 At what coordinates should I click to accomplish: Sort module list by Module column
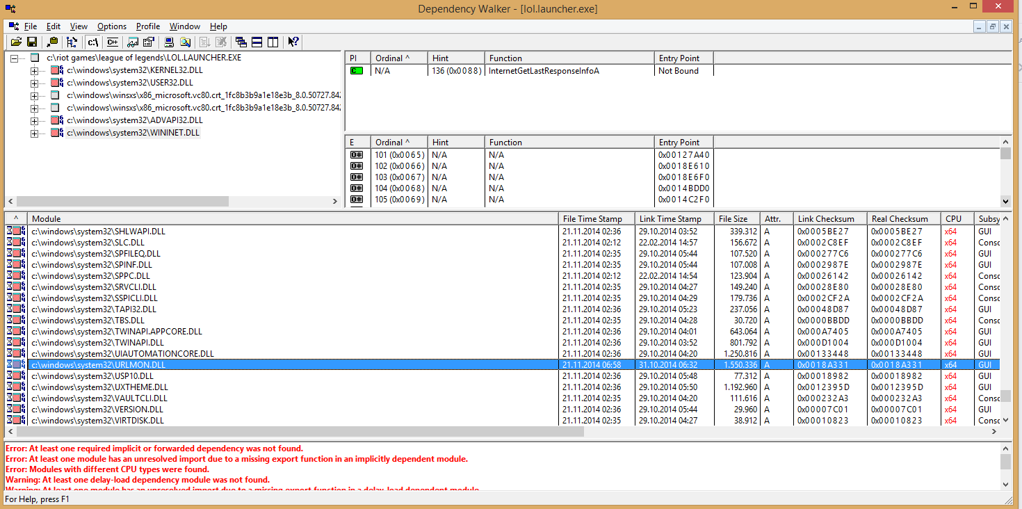293,219
